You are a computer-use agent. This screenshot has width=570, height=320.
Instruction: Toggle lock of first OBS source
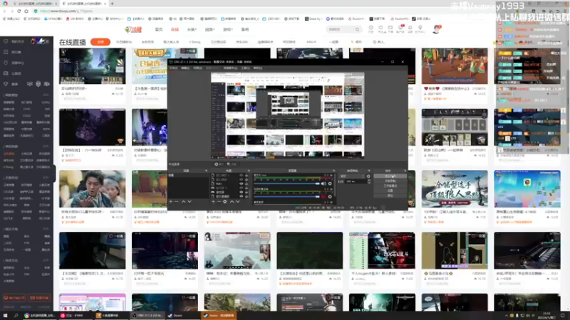point(247,175)
